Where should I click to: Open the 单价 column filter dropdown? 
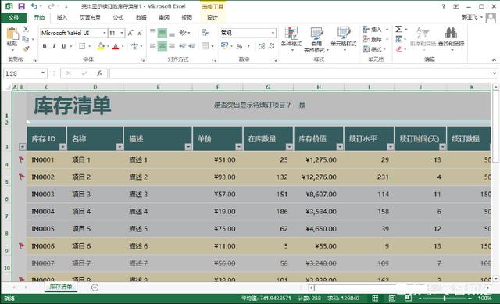(x=238, y=147)
